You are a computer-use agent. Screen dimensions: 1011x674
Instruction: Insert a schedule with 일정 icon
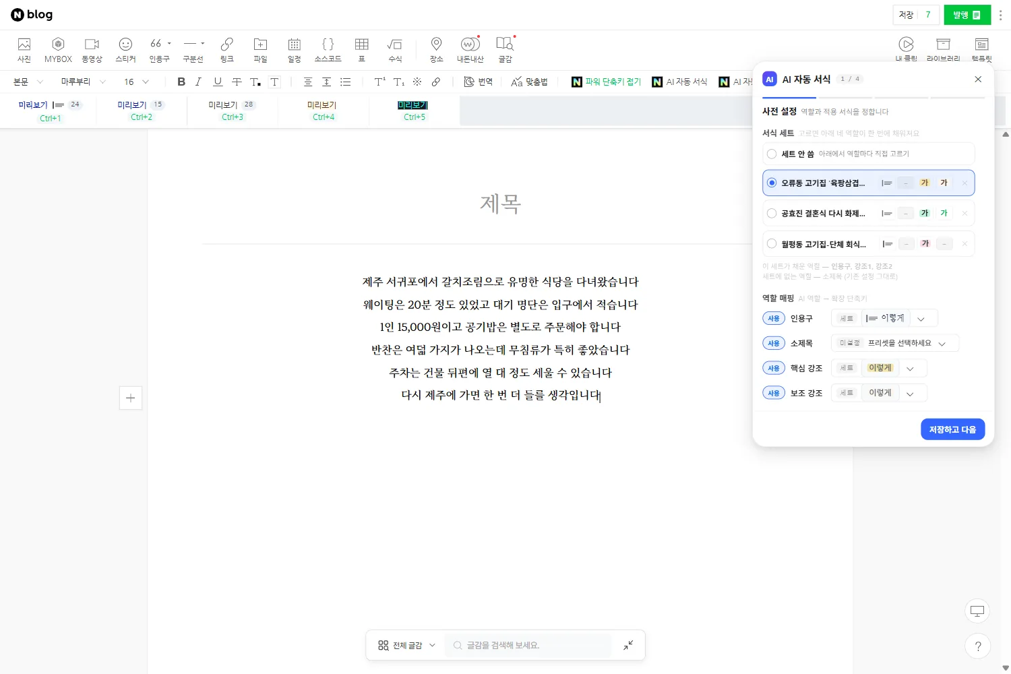[295, 50]
